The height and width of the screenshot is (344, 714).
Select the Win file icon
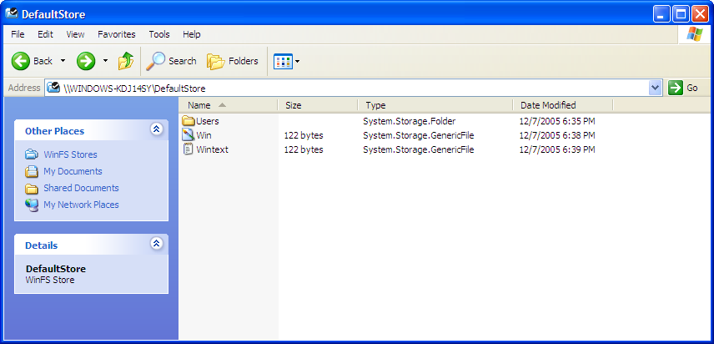189,135
